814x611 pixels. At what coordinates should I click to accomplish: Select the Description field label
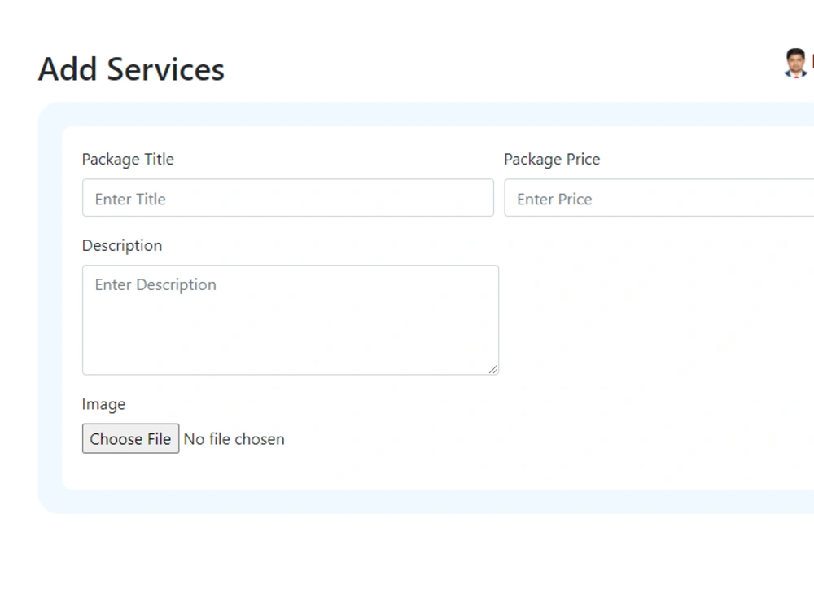tap(122, 245)
